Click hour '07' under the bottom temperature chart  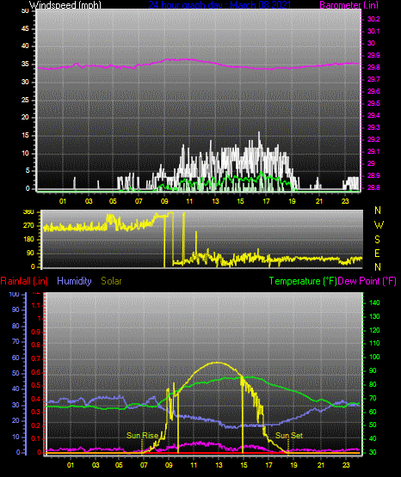(x=144, y=465)
